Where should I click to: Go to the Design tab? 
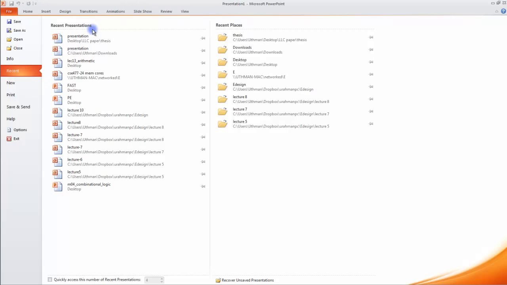tap(65, 11)
